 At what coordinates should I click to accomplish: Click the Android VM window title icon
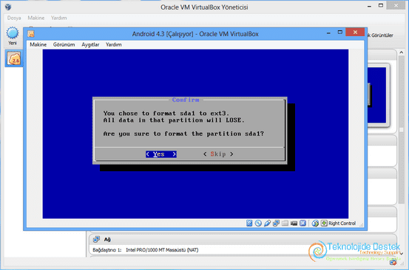coord(31,34)
